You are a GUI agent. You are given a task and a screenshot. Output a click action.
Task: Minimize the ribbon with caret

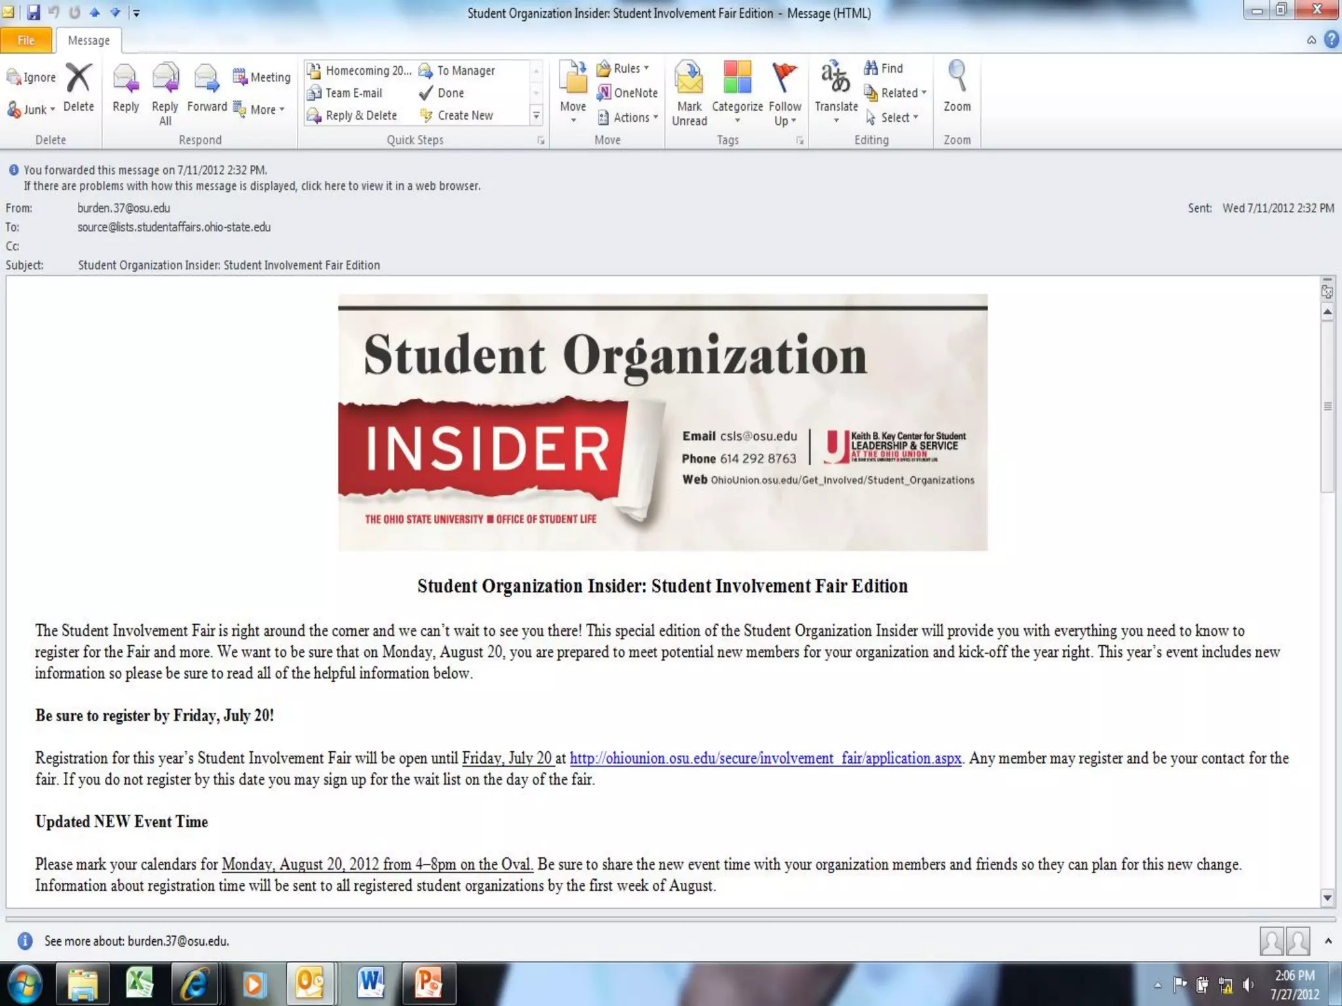tap(1311, 40)
